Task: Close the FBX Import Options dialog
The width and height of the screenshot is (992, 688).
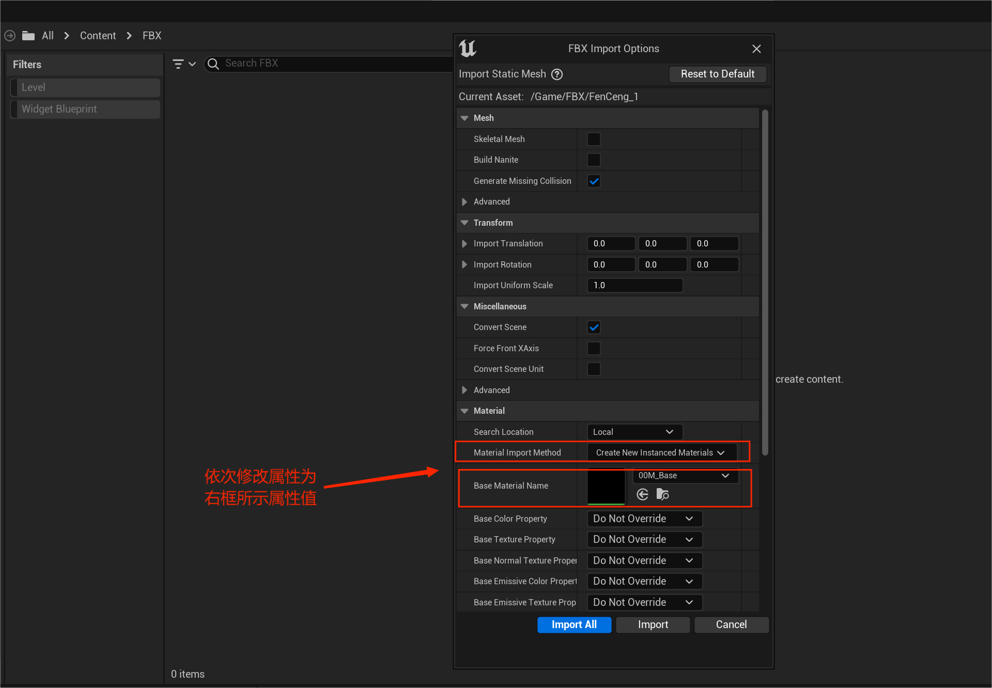Action: coord(756,49)
